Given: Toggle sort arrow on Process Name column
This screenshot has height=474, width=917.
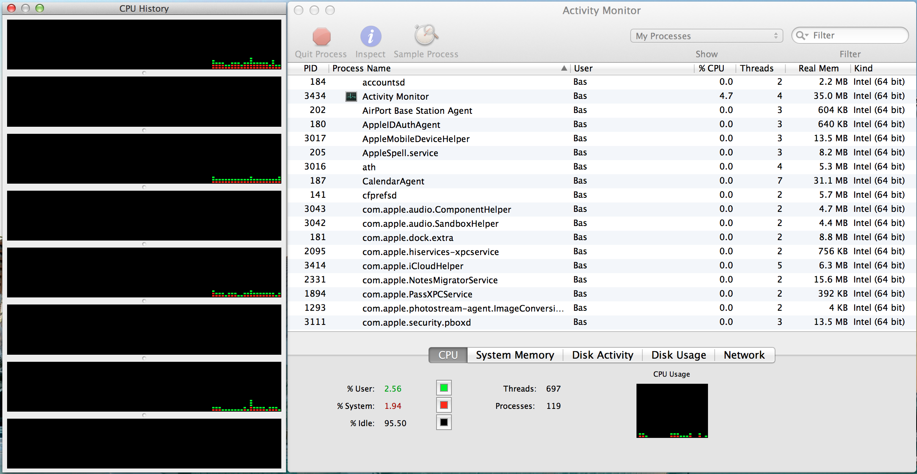Looking at the screenshot, I should 564,68.
